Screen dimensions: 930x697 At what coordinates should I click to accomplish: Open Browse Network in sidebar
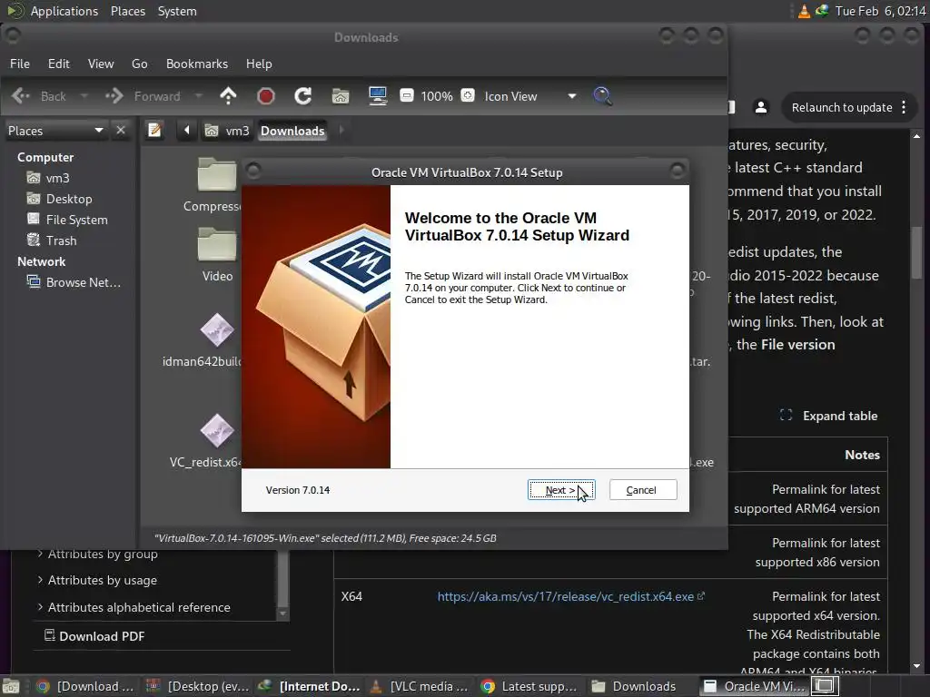pos(74,282)
